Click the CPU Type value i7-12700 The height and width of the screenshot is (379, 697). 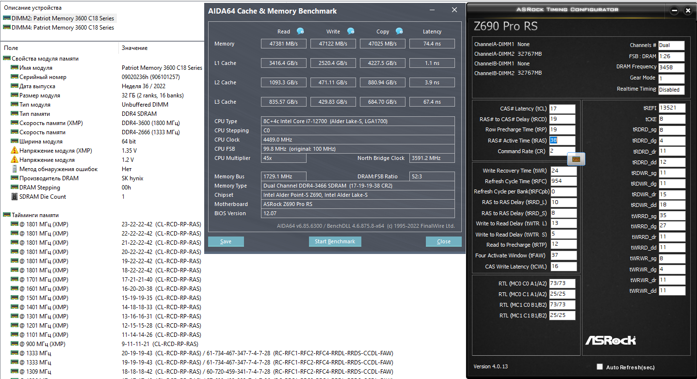358,121
